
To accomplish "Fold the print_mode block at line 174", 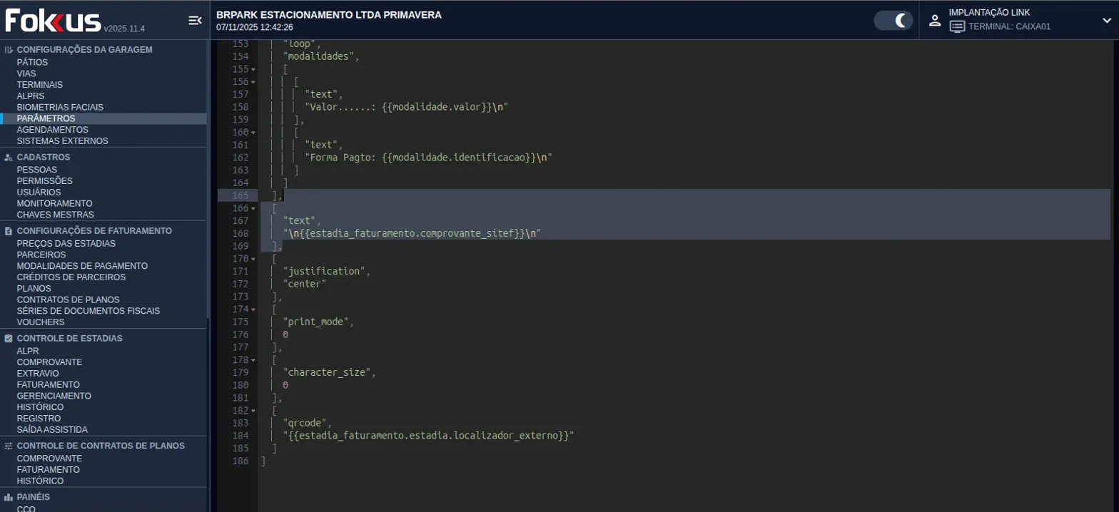I will click(x=253, y=309).
